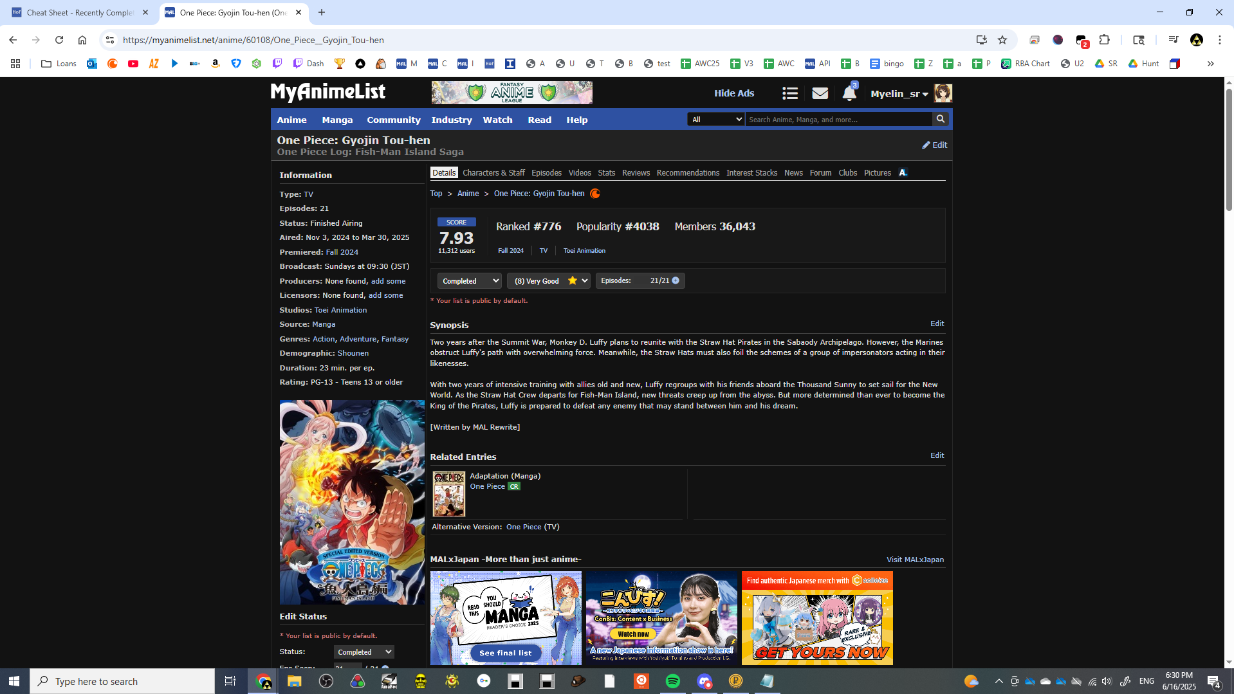Open the One Piece Fish-Man Island cover image

352,502
